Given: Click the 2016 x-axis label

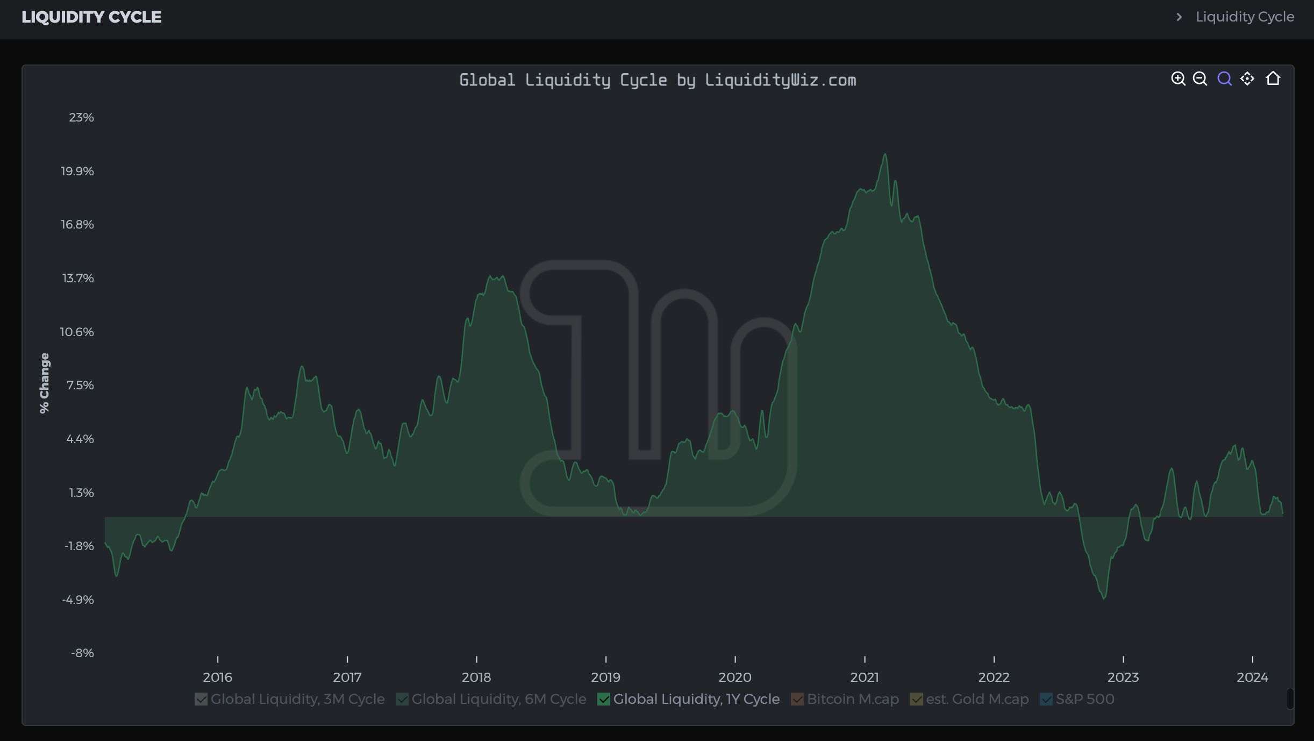Looking at the screenshot, I should (218, 677).
